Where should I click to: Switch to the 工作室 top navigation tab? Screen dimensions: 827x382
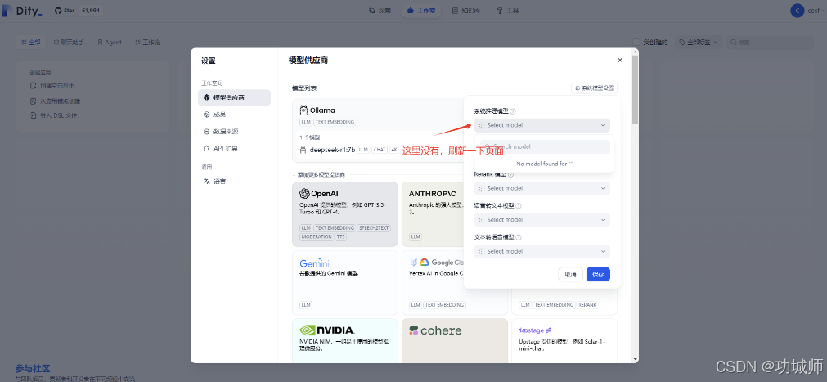click(421, 11)
